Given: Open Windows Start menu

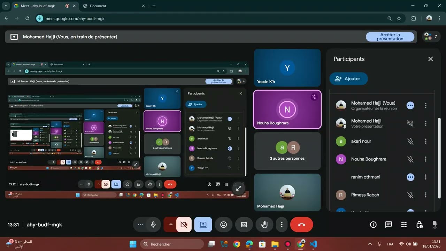Looking at the screenshot, I should tap(133, 244).
